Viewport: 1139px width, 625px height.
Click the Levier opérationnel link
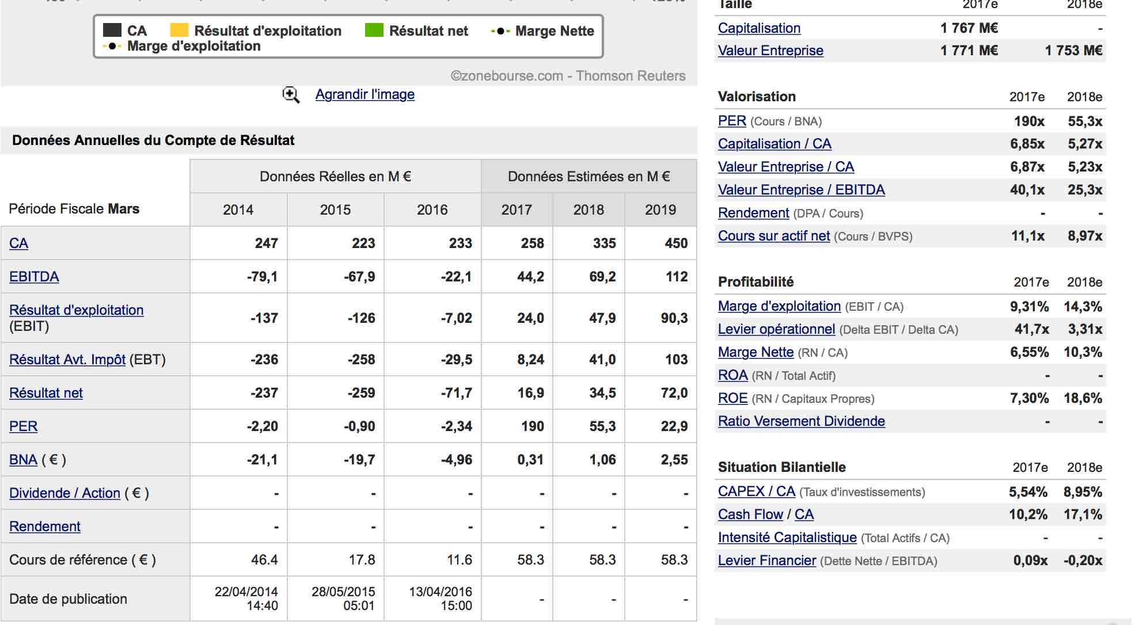pyautogui.click(x=776, y=329)
